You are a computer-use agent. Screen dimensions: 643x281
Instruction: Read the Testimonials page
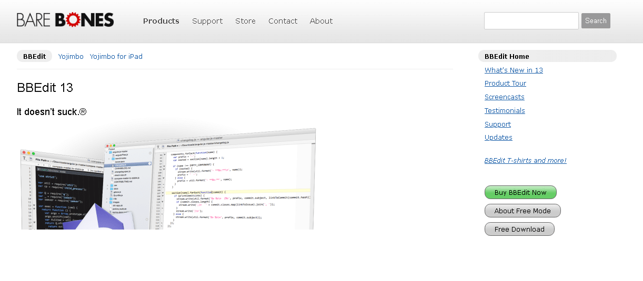pos(505,111)
